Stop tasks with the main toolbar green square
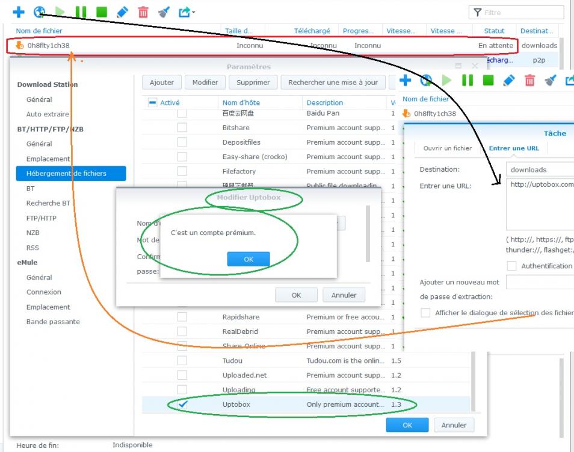574x452 pixels. point(102,12)
